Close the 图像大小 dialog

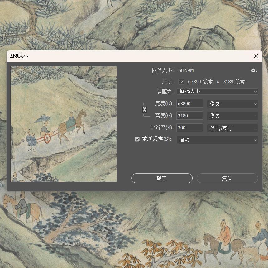tap(256, 56)
